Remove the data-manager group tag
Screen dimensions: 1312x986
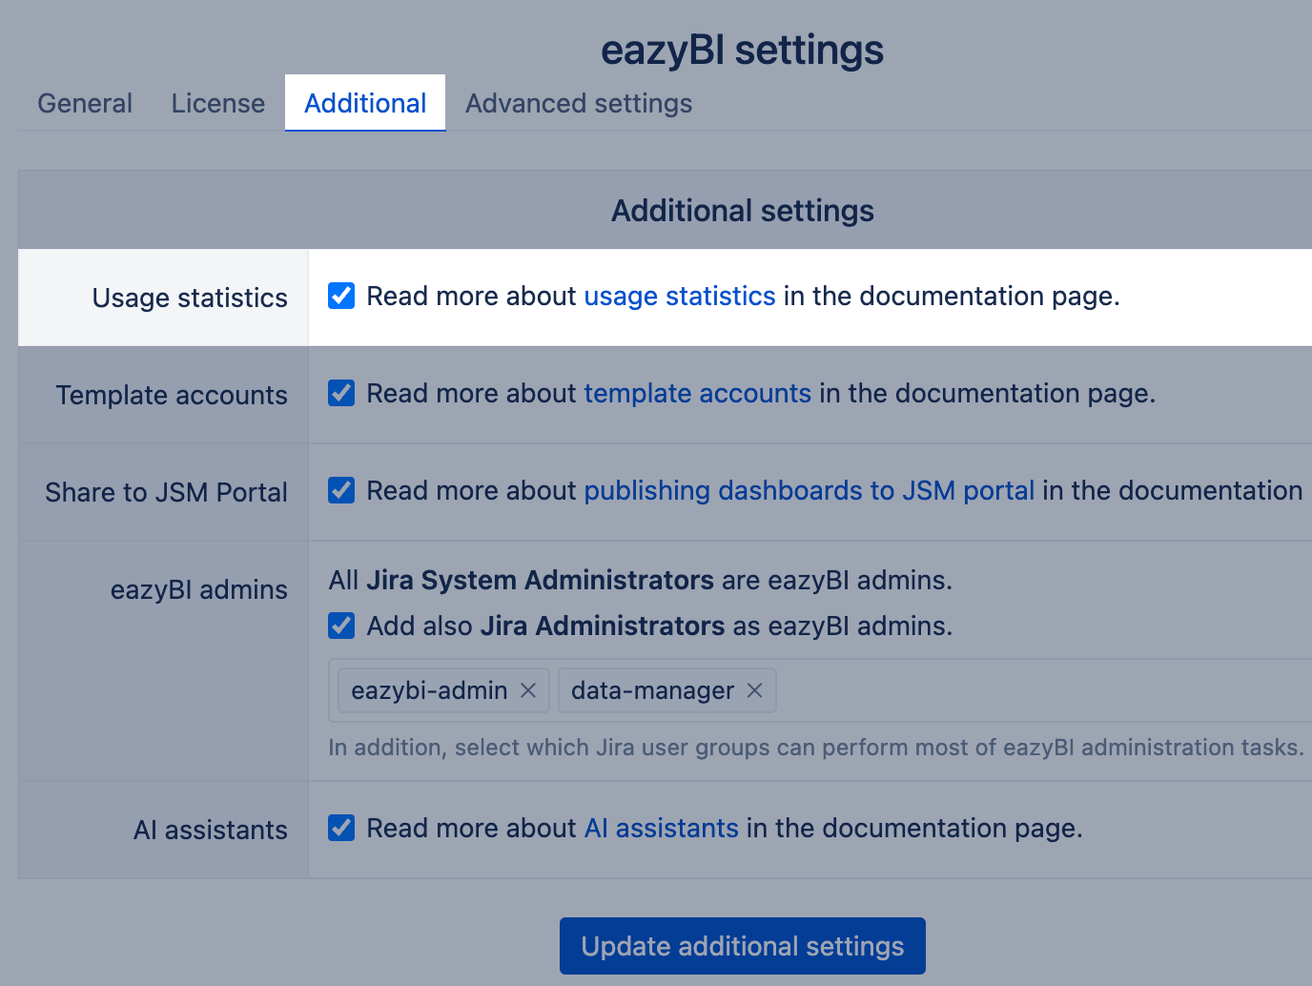coord(754,690)
